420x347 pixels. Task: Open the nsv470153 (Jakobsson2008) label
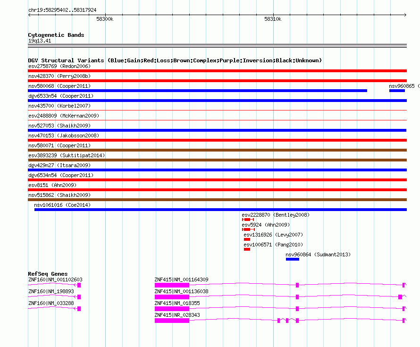64,135
